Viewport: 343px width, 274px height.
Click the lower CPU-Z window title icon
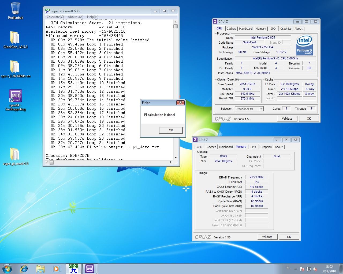[195, 140]
